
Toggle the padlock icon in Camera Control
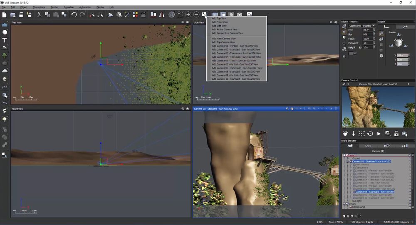click(396, 134)
